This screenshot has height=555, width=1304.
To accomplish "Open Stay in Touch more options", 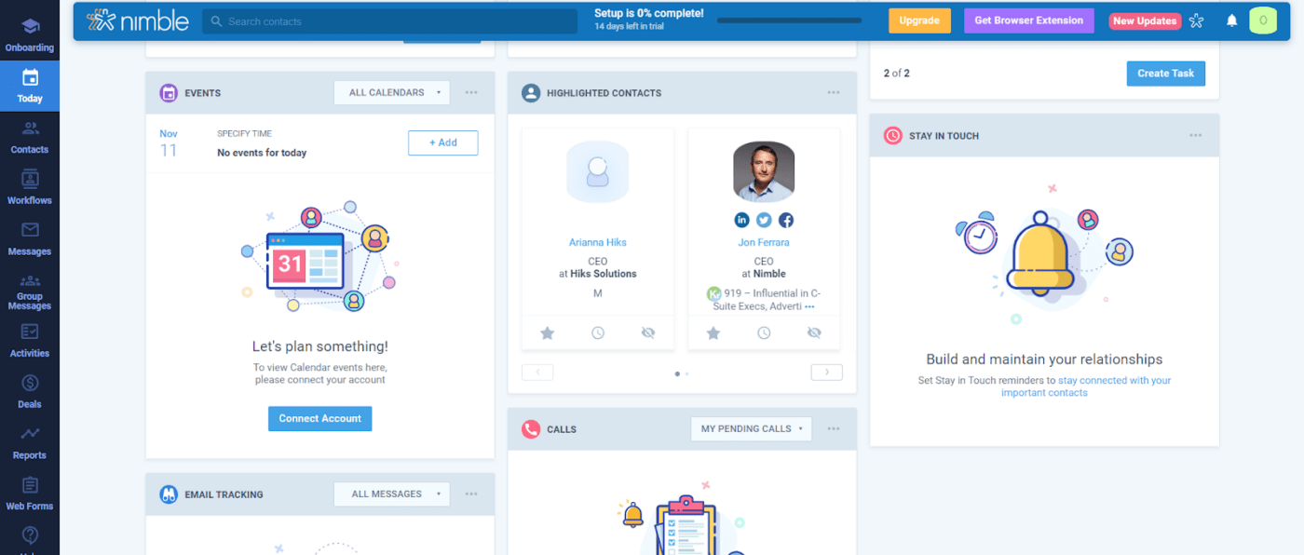I will [x=1195, y=136].
